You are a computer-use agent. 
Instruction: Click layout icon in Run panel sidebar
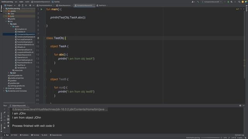tap(4, 127)
